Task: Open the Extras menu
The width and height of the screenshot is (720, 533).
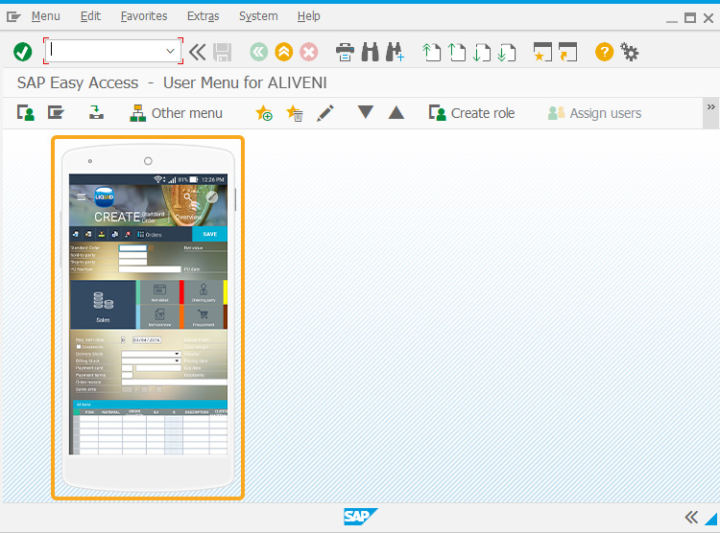Action: click(x=203, y=16)
